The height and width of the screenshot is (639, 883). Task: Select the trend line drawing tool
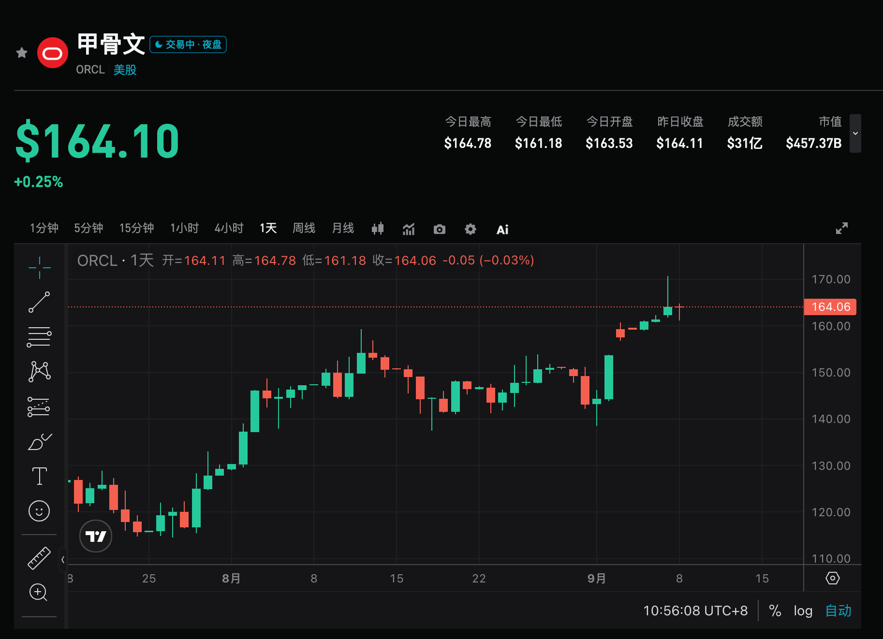[39, 302]
